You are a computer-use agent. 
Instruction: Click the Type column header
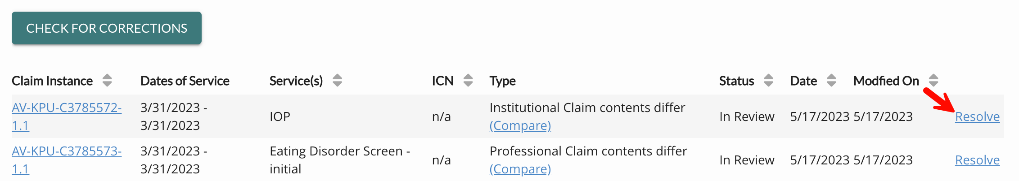(503, 81)
